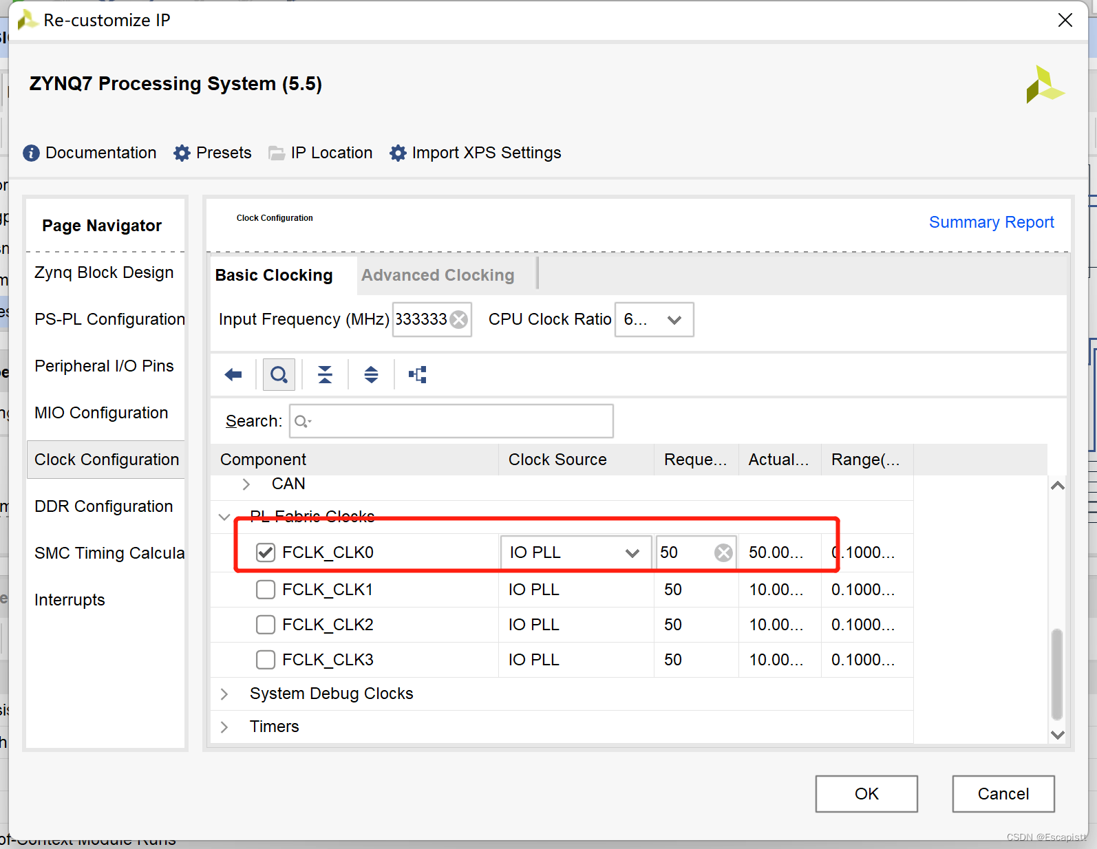Open the Documentation info icon
Screen dimensions: 1097x849
coord(31,153)
